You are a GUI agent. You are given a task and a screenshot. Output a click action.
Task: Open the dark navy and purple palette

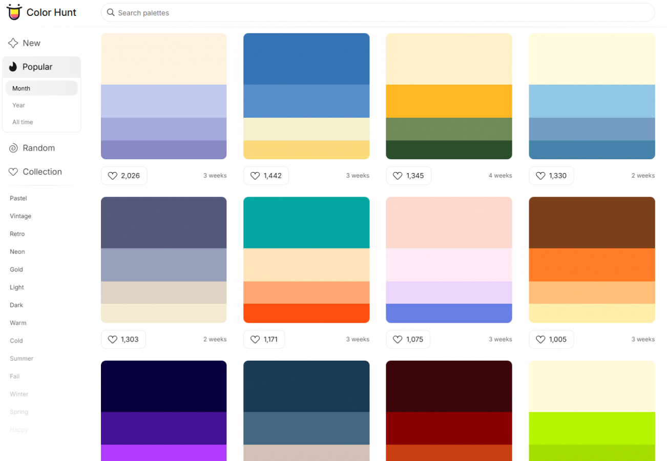[x=163, y=411]
